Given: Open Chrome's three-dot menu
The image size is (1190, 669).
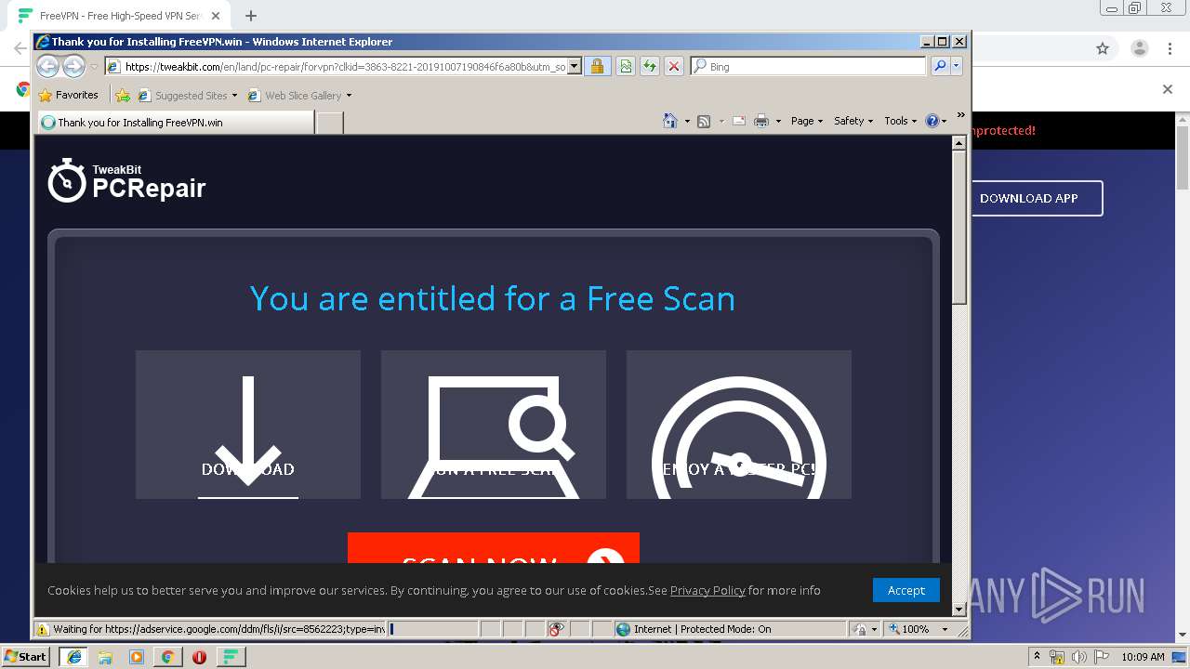Looking at the screenshot, I should coord(1170,48).
